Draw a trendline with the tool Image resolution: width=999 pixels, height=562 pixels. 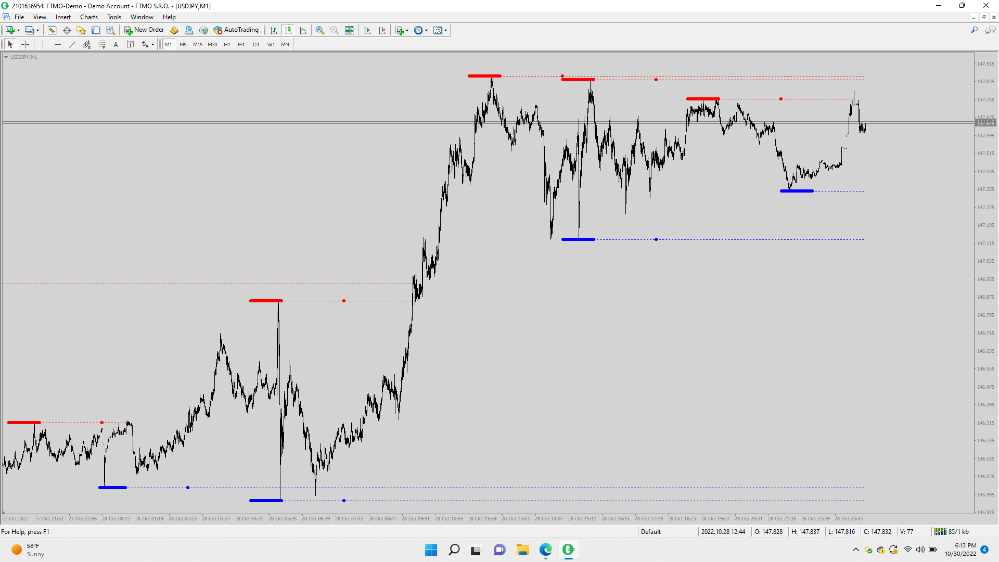pyautogui.click(x=72, y=45)
